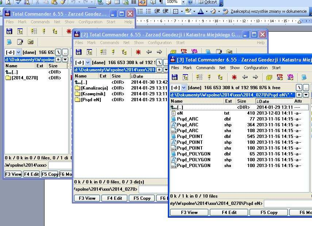
Task: Click the URL FTP icon in window [3]
Action: click(290, 77)
